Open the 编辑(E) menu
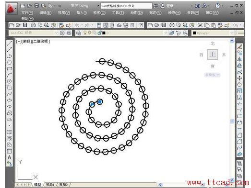Image resolution: width=251 pixels, height=188 pixels. pyautogui.click(x=46, y=13)
